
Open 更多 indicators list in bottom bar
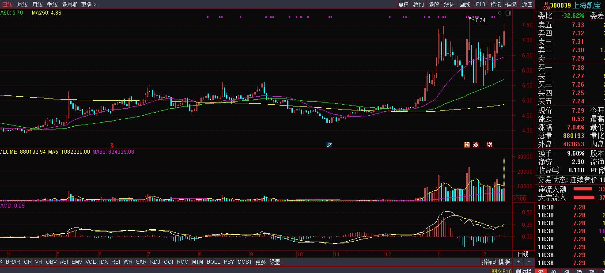(x=261, y=262)
